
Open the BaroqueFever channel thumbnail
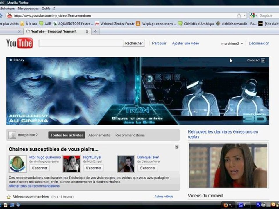(126, 164)
